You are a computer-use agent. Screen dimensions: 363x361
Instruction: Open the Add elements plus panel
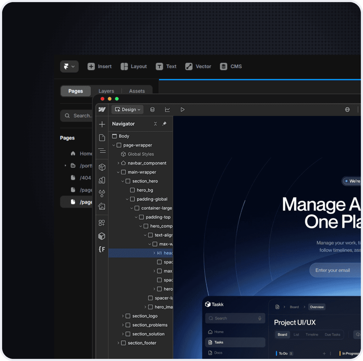point(102,124)
